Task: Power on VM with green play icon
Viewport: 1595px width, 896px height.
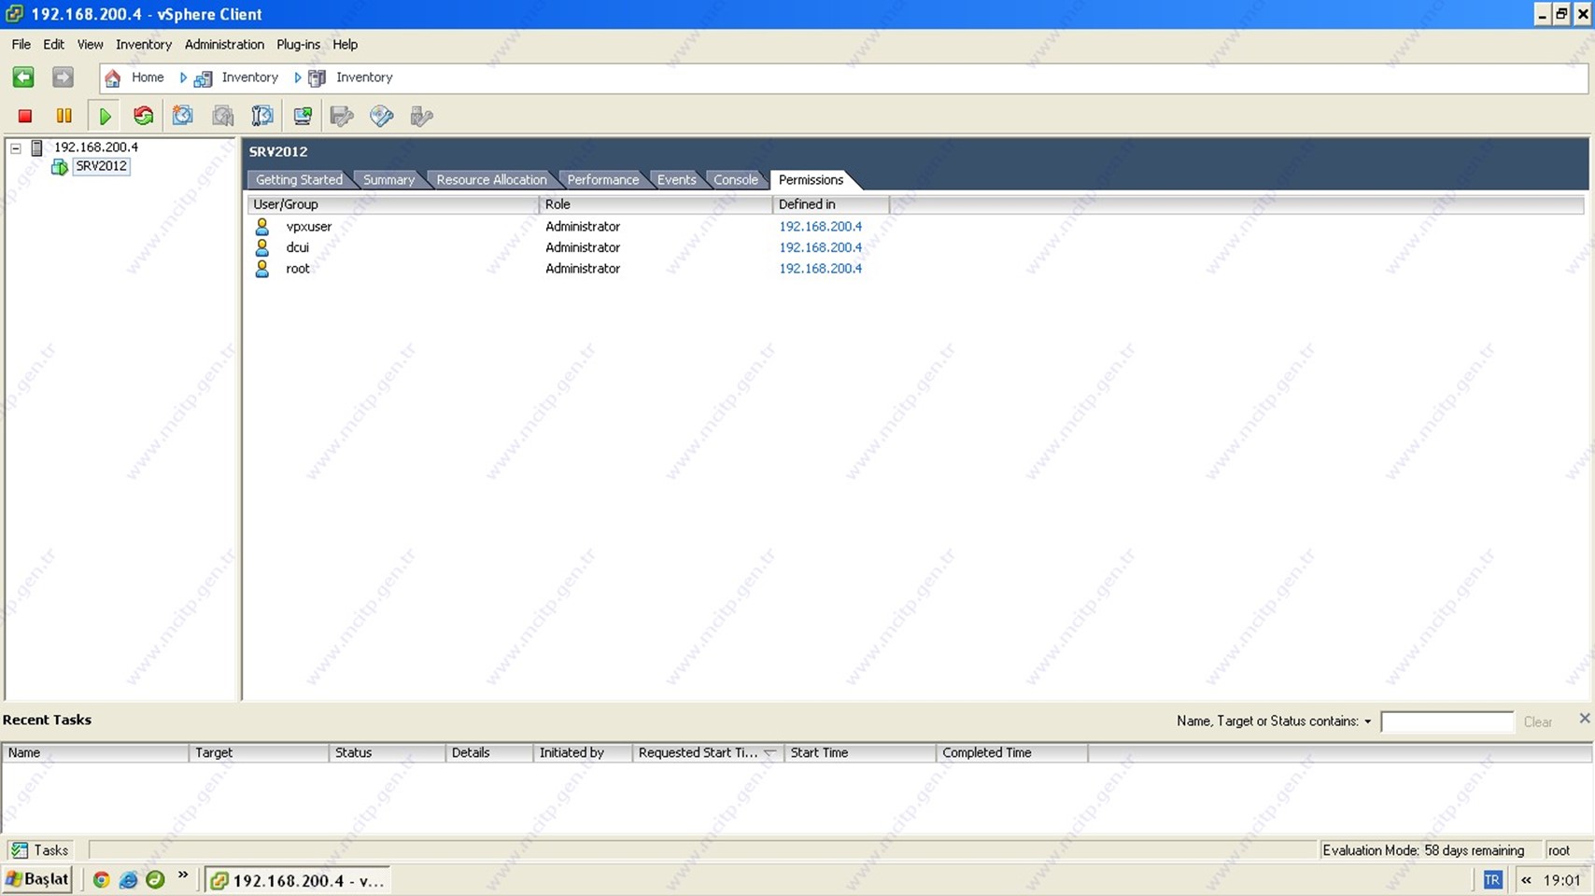Action: click(x=105, y=116)
